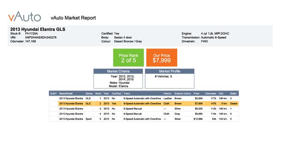Sort by Year column header
286x146 pixels.
click(106, 94)
